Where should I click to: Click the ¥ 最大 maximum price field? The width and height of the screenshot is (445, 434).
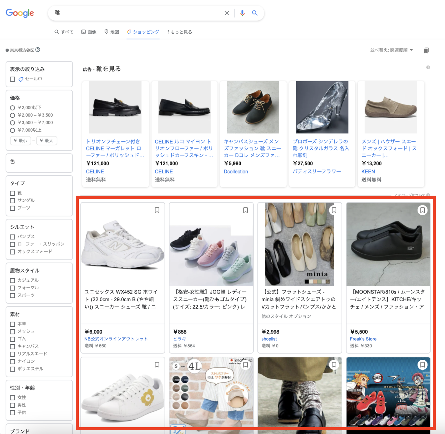click(47, 141)
